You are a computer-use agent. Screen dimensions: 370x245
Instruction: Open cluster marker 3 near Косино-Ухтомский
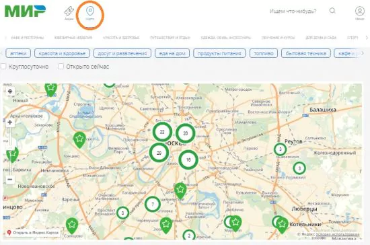299,168
